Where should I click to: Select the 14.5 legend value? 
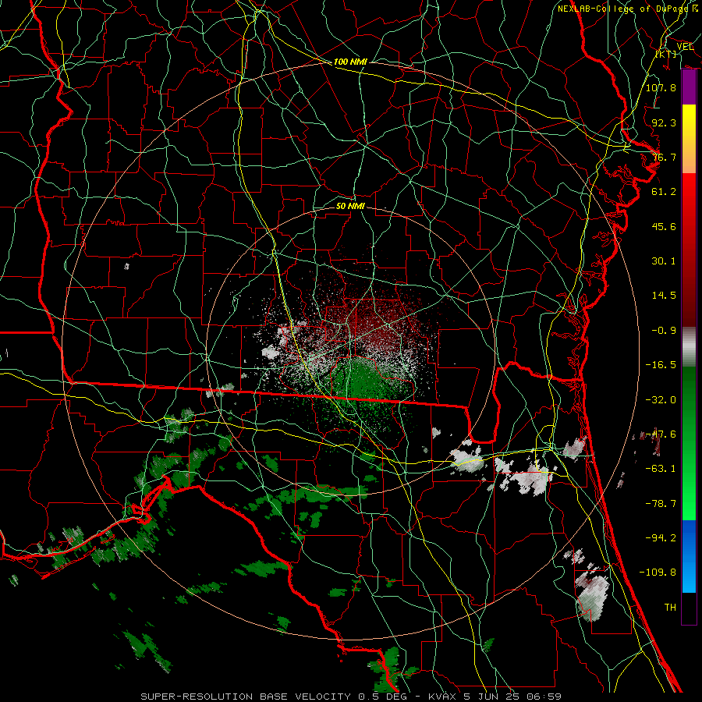pyautogui.click(x=664, y=296)
